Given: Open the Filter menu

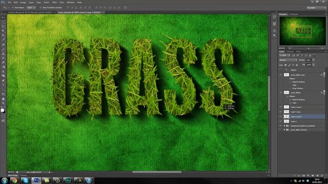Looking at the screenshot, I should pos(54,2).
